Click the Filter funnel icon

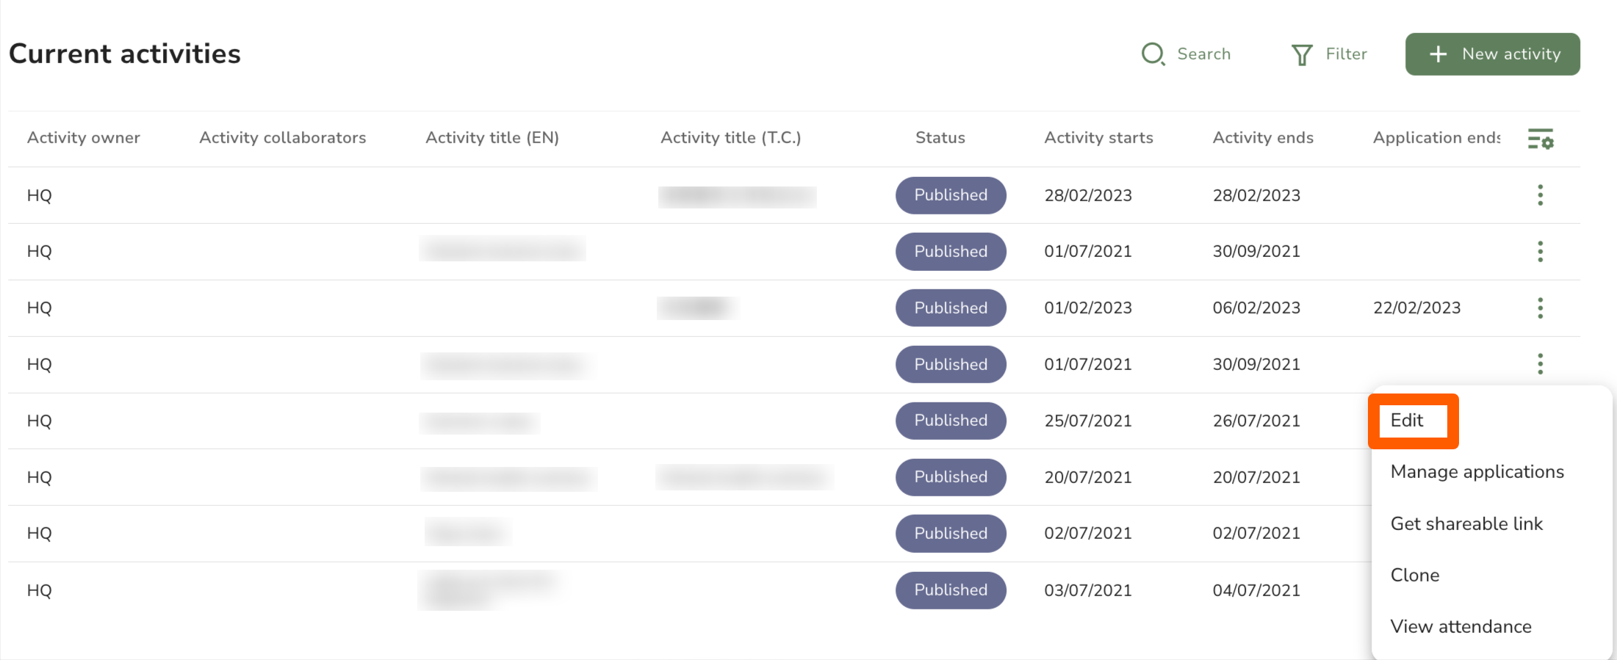pos(1302,55)
